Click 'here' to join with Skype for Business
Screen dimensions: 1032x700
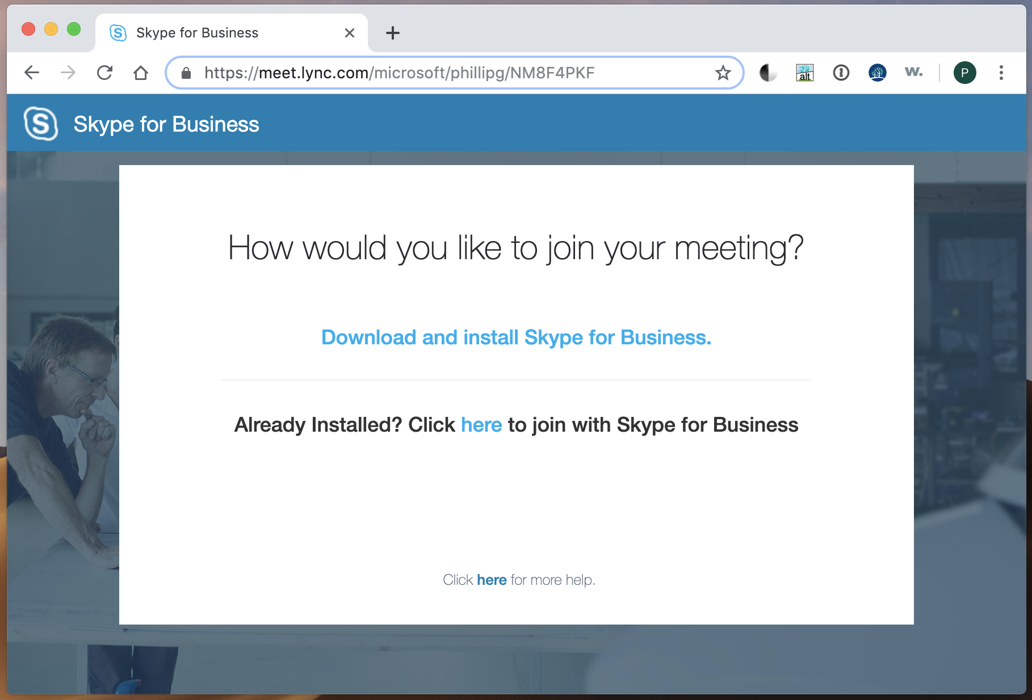(481, 425)
